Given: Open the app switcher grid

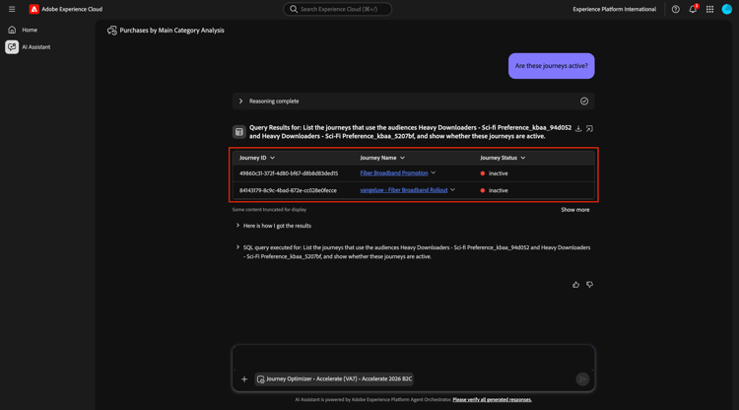Looking at the screenshot, I should [x=709, y=9].
